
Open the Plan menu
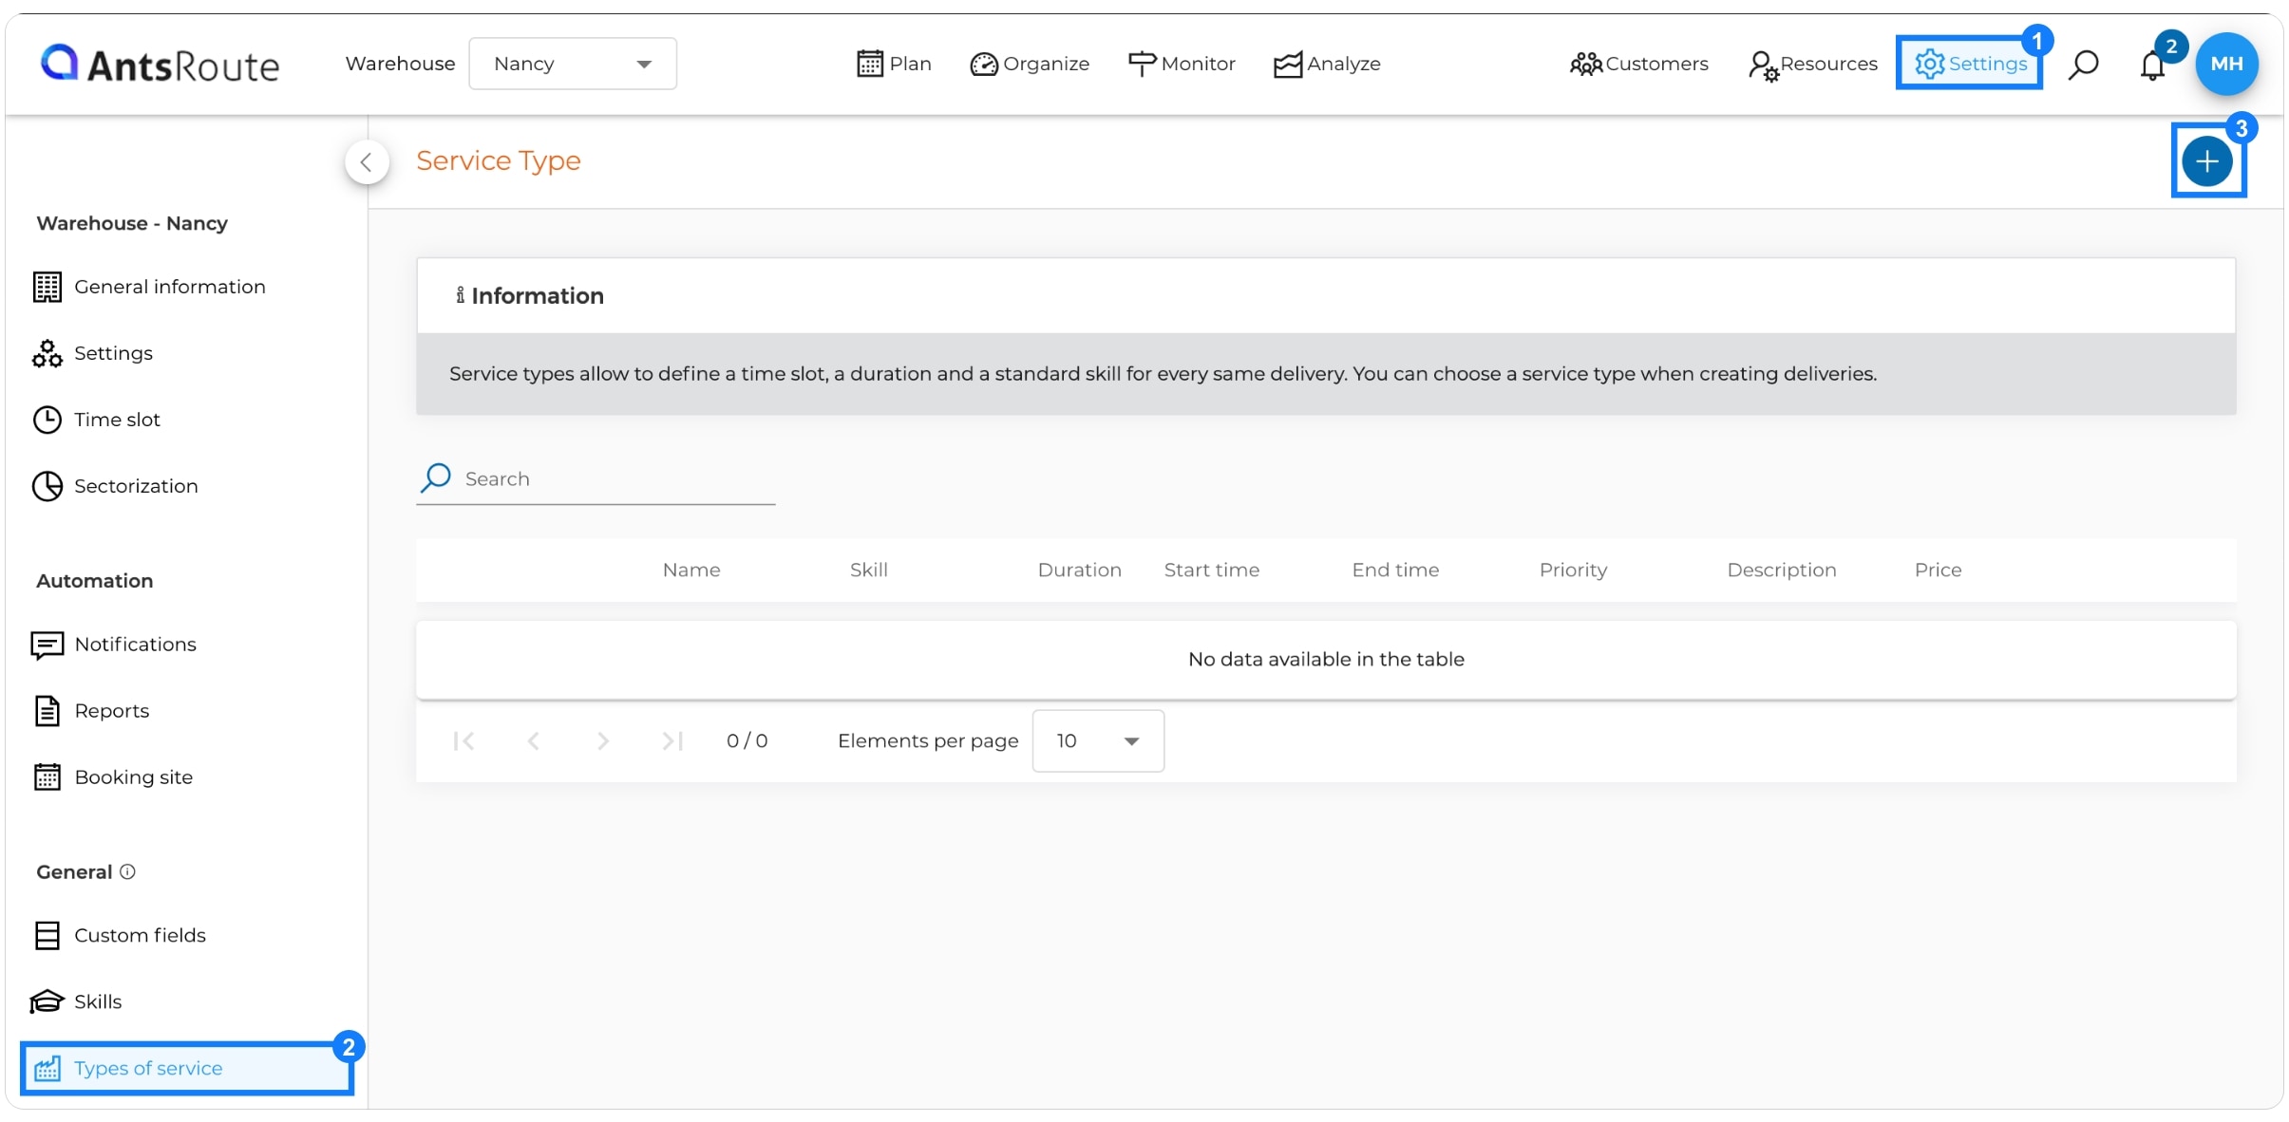(x=894, y=64)
